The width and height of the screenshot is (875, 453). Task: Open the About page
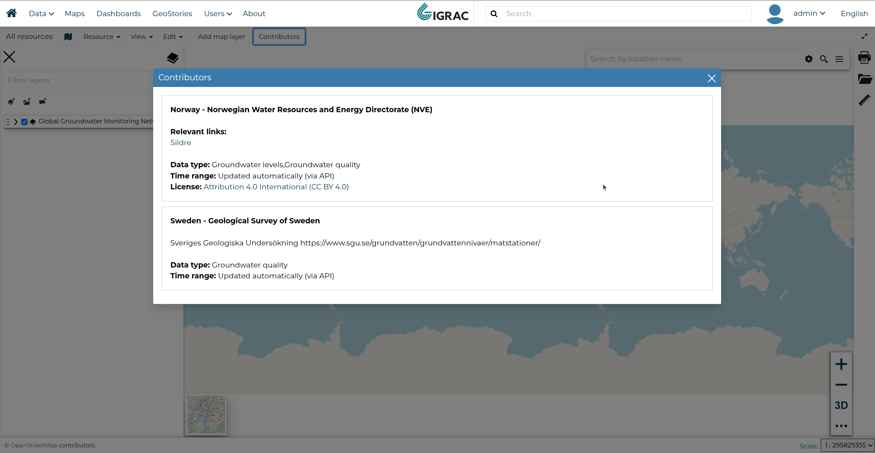point(254,14)
